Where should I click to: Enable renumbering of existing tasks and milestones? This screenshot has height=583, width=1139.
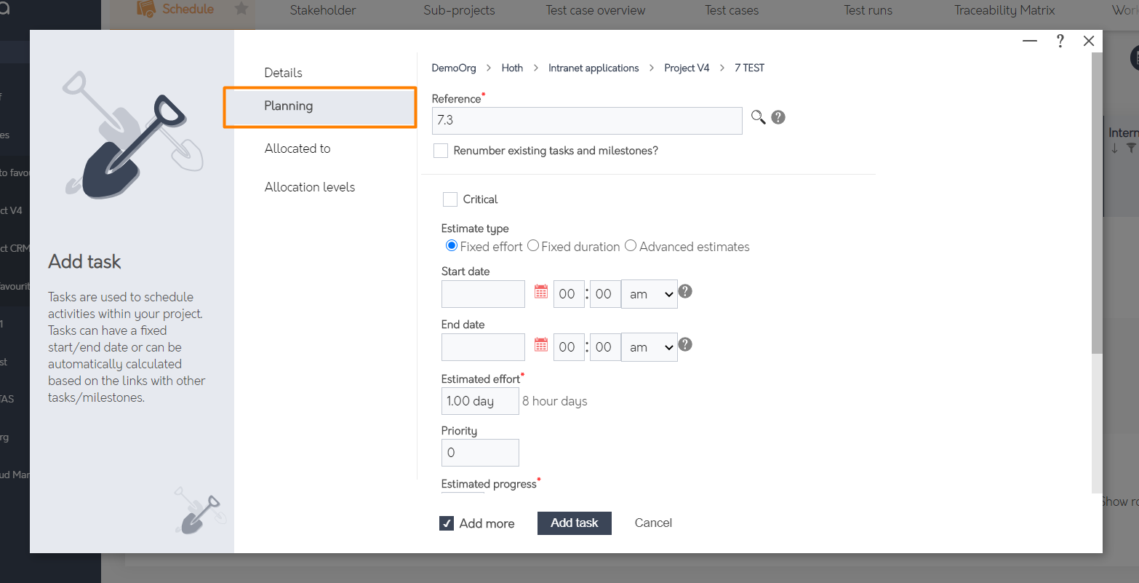440,150
